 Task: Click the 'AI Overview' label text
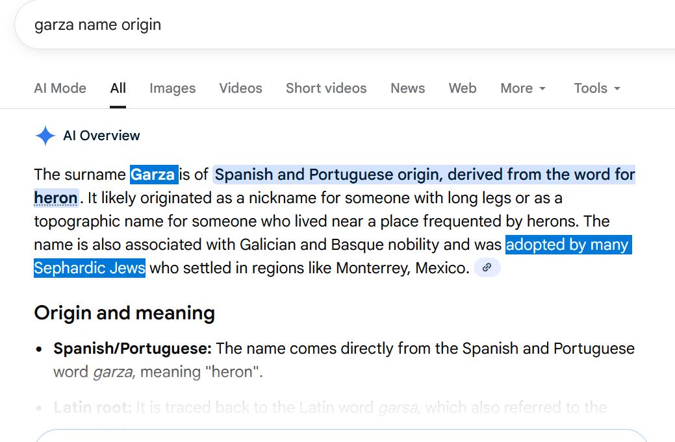point(101,136)
